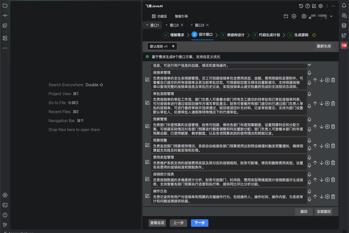
Task: Click the 查看总览 button
Action: pyautogui.click(x=157, y=223)
